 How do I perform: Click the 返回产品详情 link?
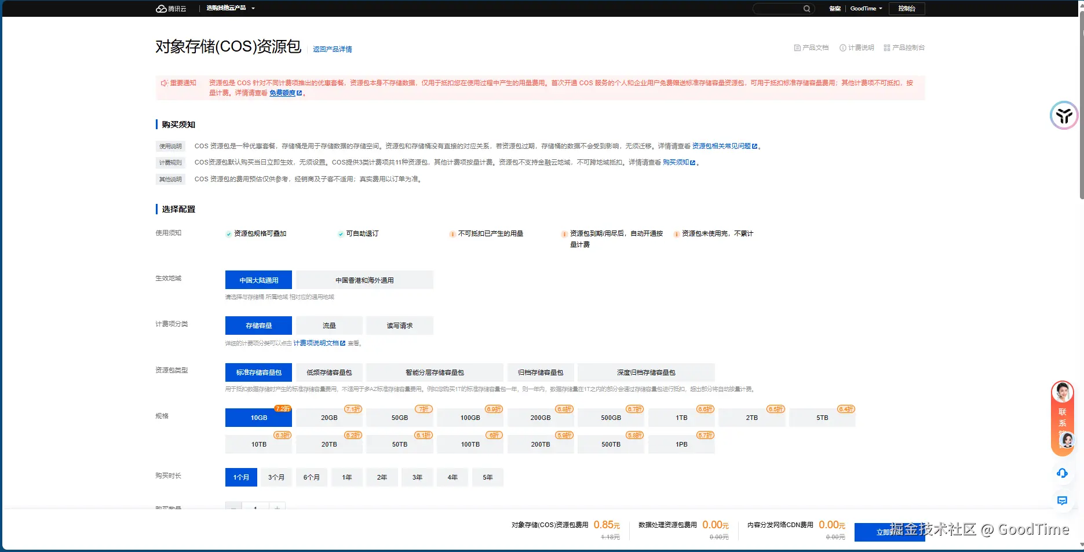click(x=333, y=49)
